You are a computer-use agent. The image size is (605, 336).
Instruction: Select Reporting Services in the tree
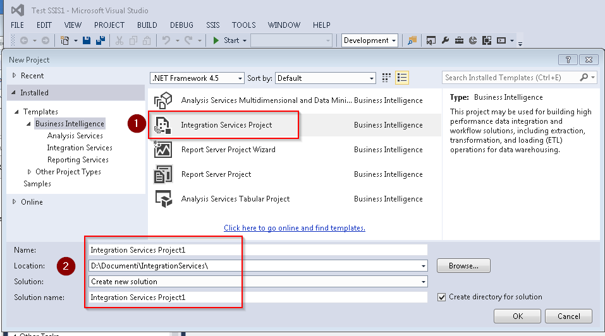point(78,160)
